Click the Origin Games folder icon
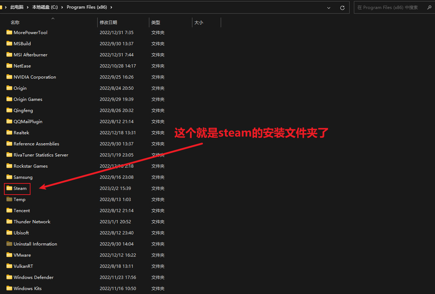The width and height of the screenshot is (435, 294). click(9, 99)
